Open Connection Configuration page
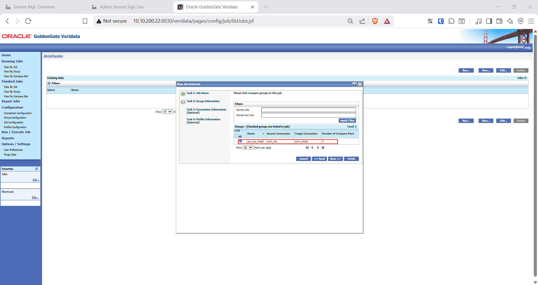Screen dimensions: 538x285 18,113
